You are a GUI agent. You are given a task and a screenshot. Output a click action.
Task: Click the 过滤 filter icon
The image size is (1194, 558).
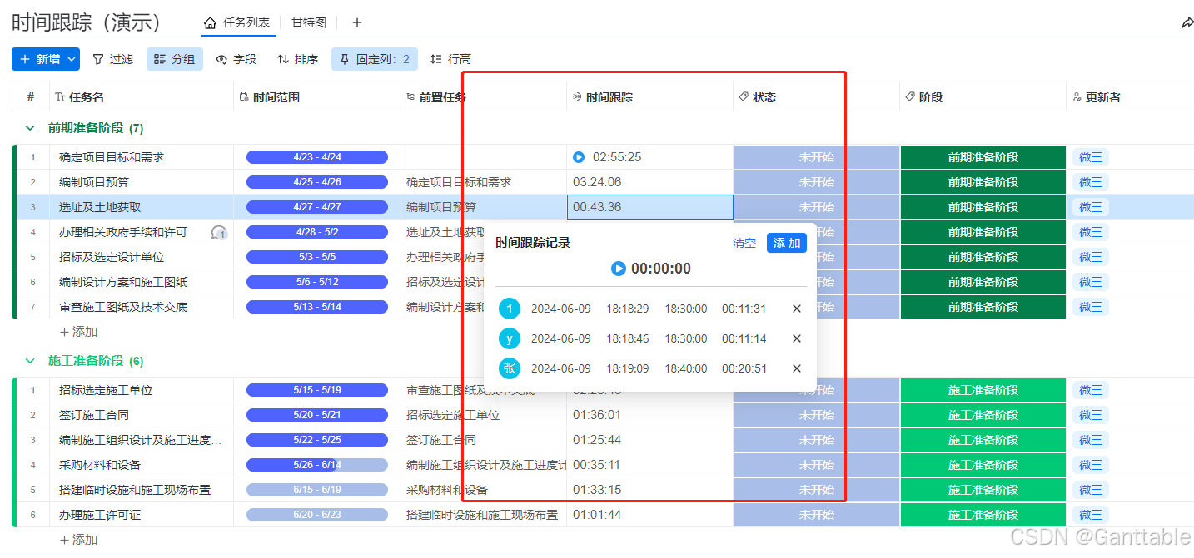click(97, 59)
